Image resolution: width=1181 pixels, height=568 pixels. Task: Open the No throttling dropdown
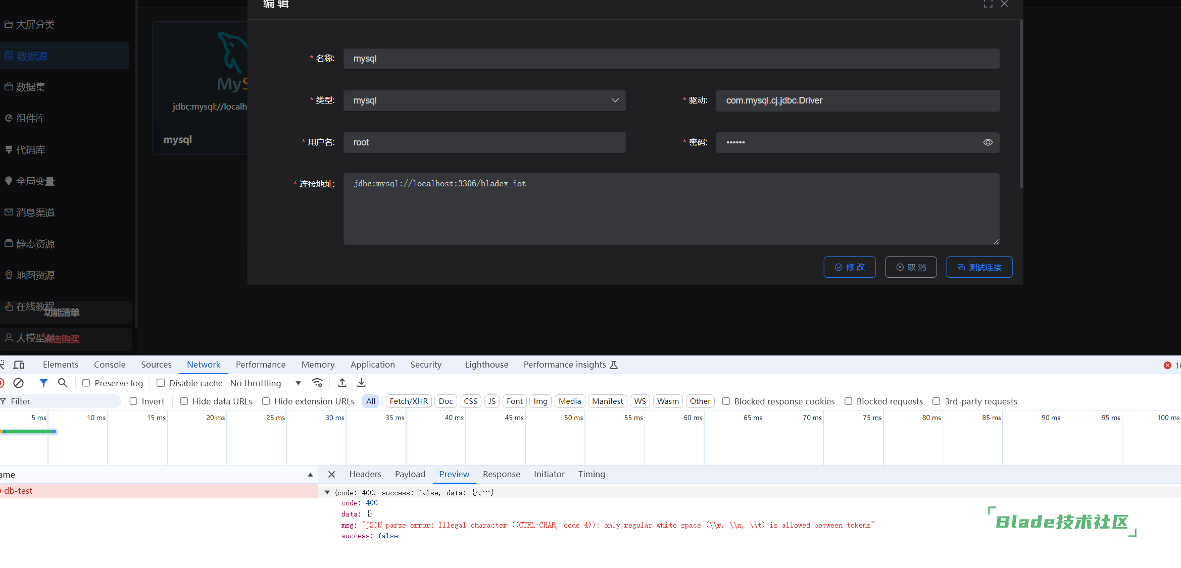point(265,383)
